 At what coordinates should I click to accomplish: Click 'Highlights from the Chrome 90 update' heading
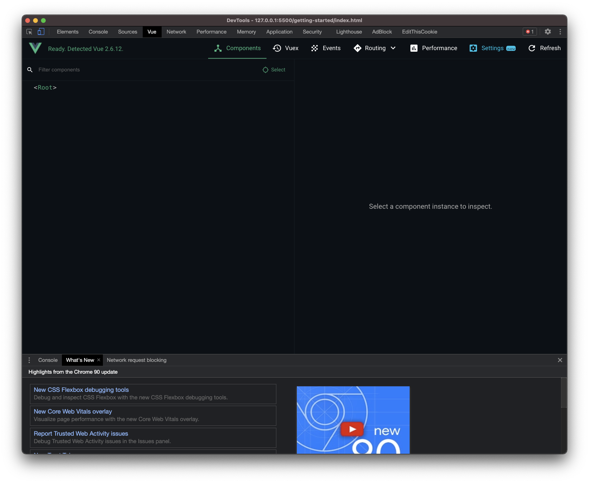point(73,372)
